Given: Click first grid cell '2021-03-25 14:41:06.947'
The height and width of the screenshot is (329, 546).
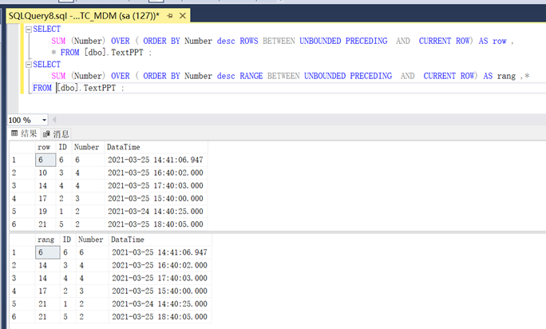Looking at the screenshot, I should pos(156,160).
